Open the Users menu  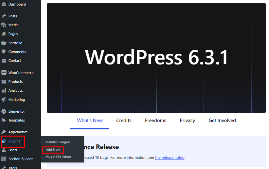tap(13, 150)
